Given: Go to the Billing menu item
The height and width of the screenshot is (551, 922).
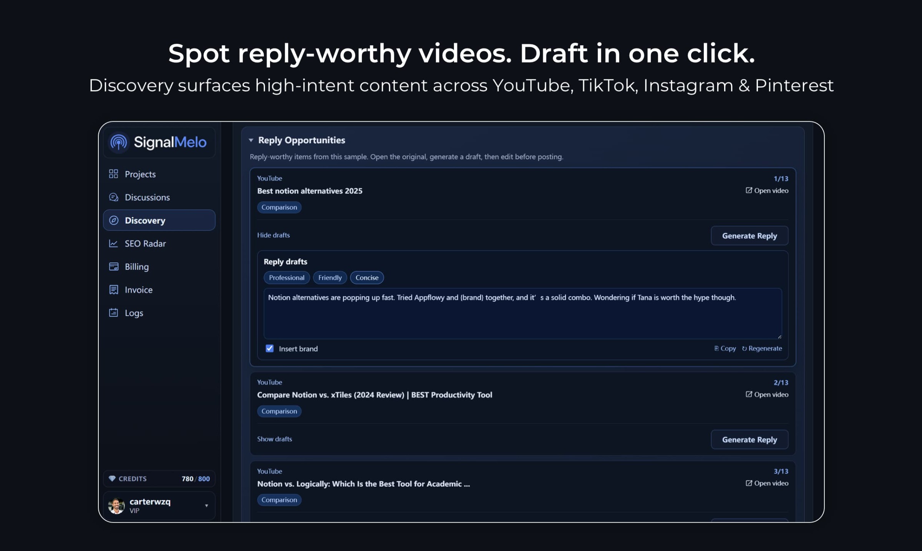Looking at the screenshot, I should click(159, 267).
